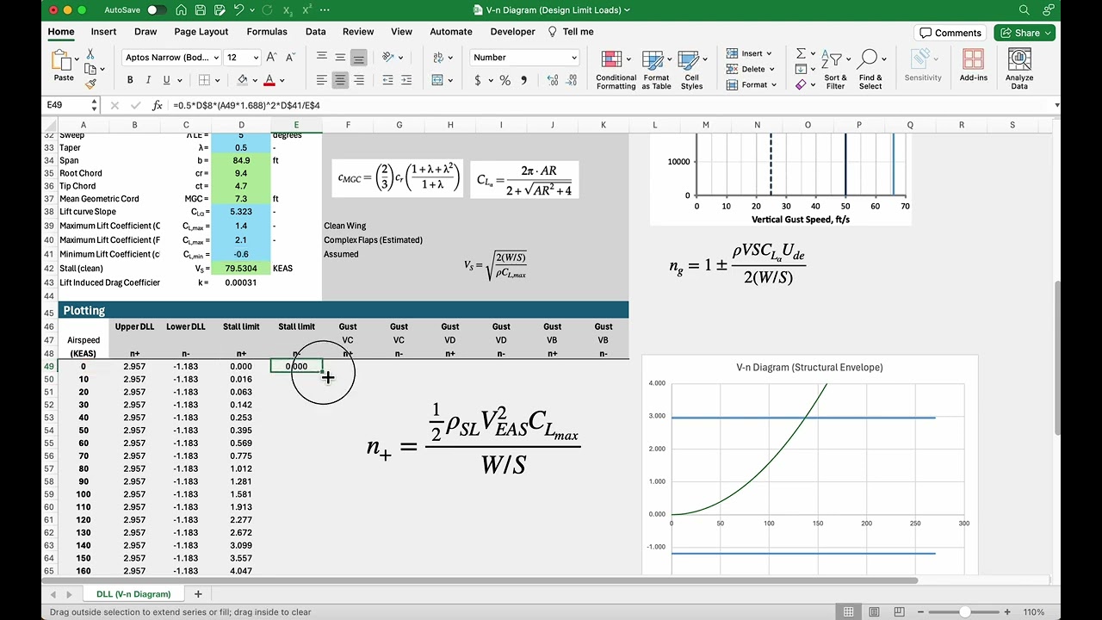Open the Data tab

point(315,32)
